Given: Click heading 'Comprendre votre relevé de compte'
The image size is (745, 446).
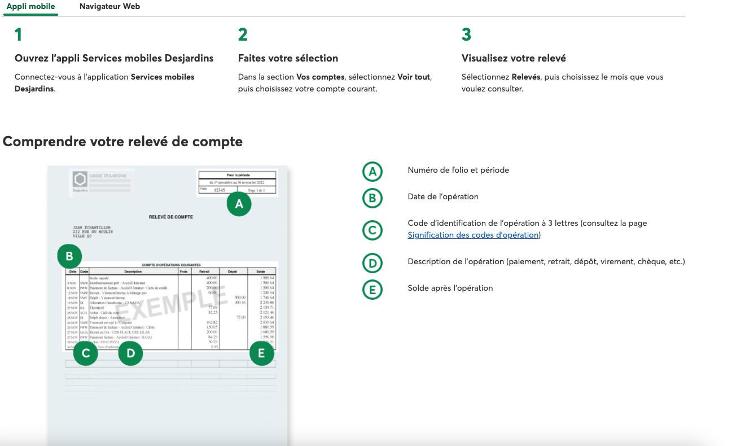Looking at the screenshot, I should click(x=122, y=142).
